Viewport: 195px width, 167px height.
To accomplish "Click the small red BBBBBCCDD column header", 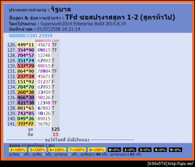I will (47, 41).
